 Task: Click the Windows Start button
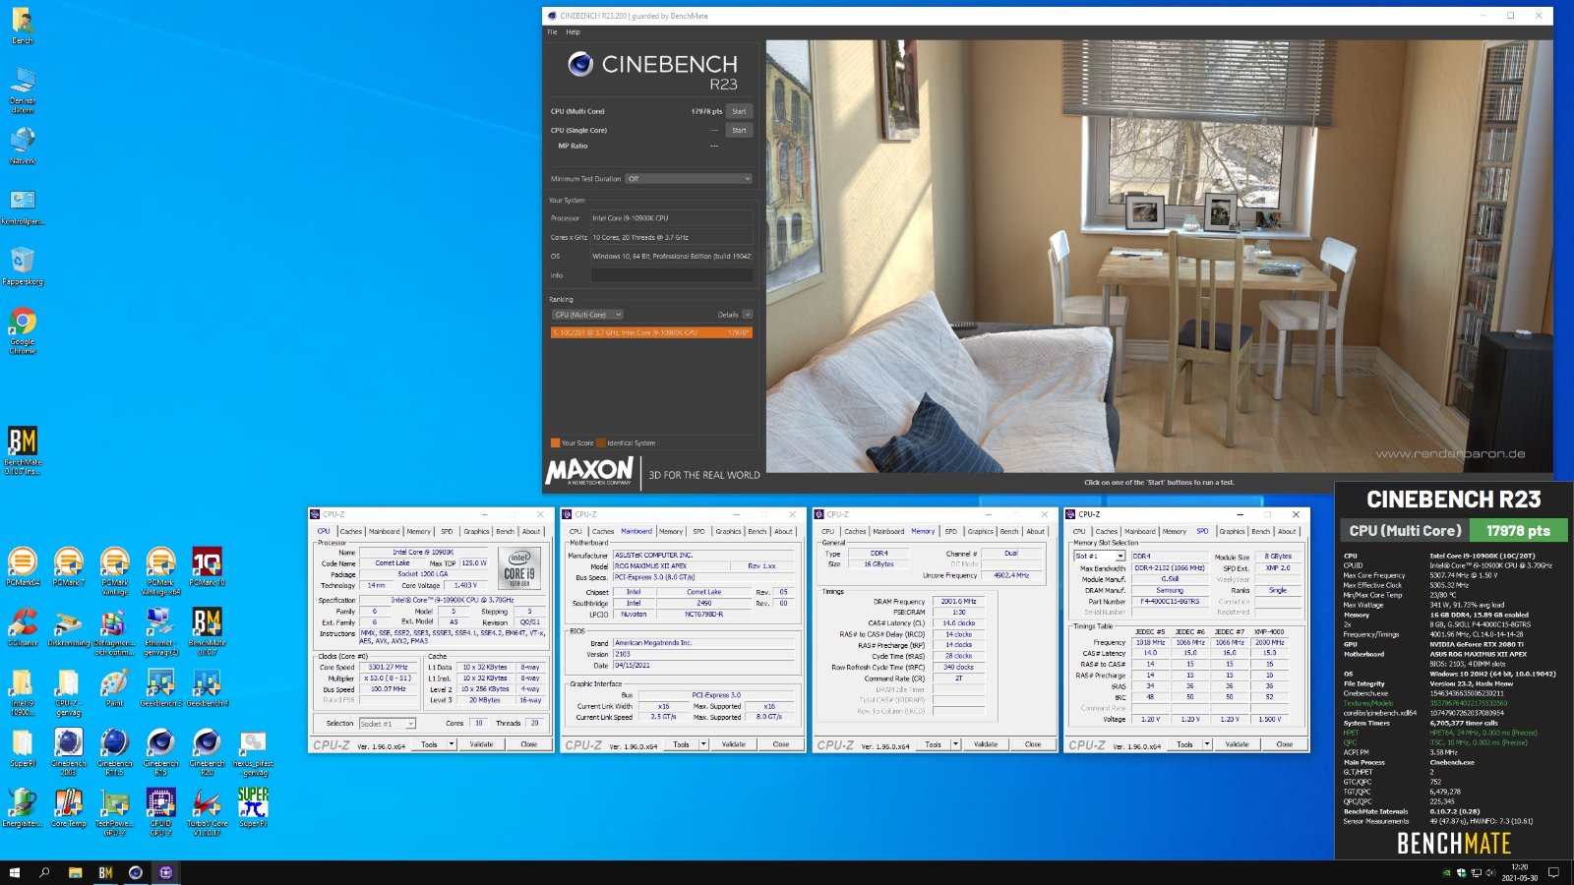click(x=14, y=872)
